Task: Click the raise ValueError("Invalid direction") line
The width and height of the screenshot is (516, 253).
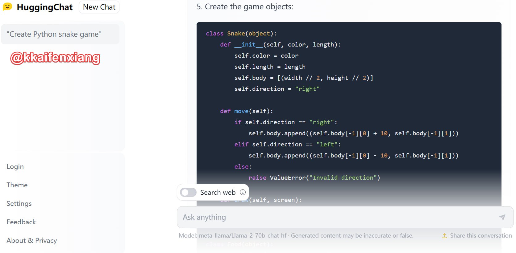Action: point(314,178)
